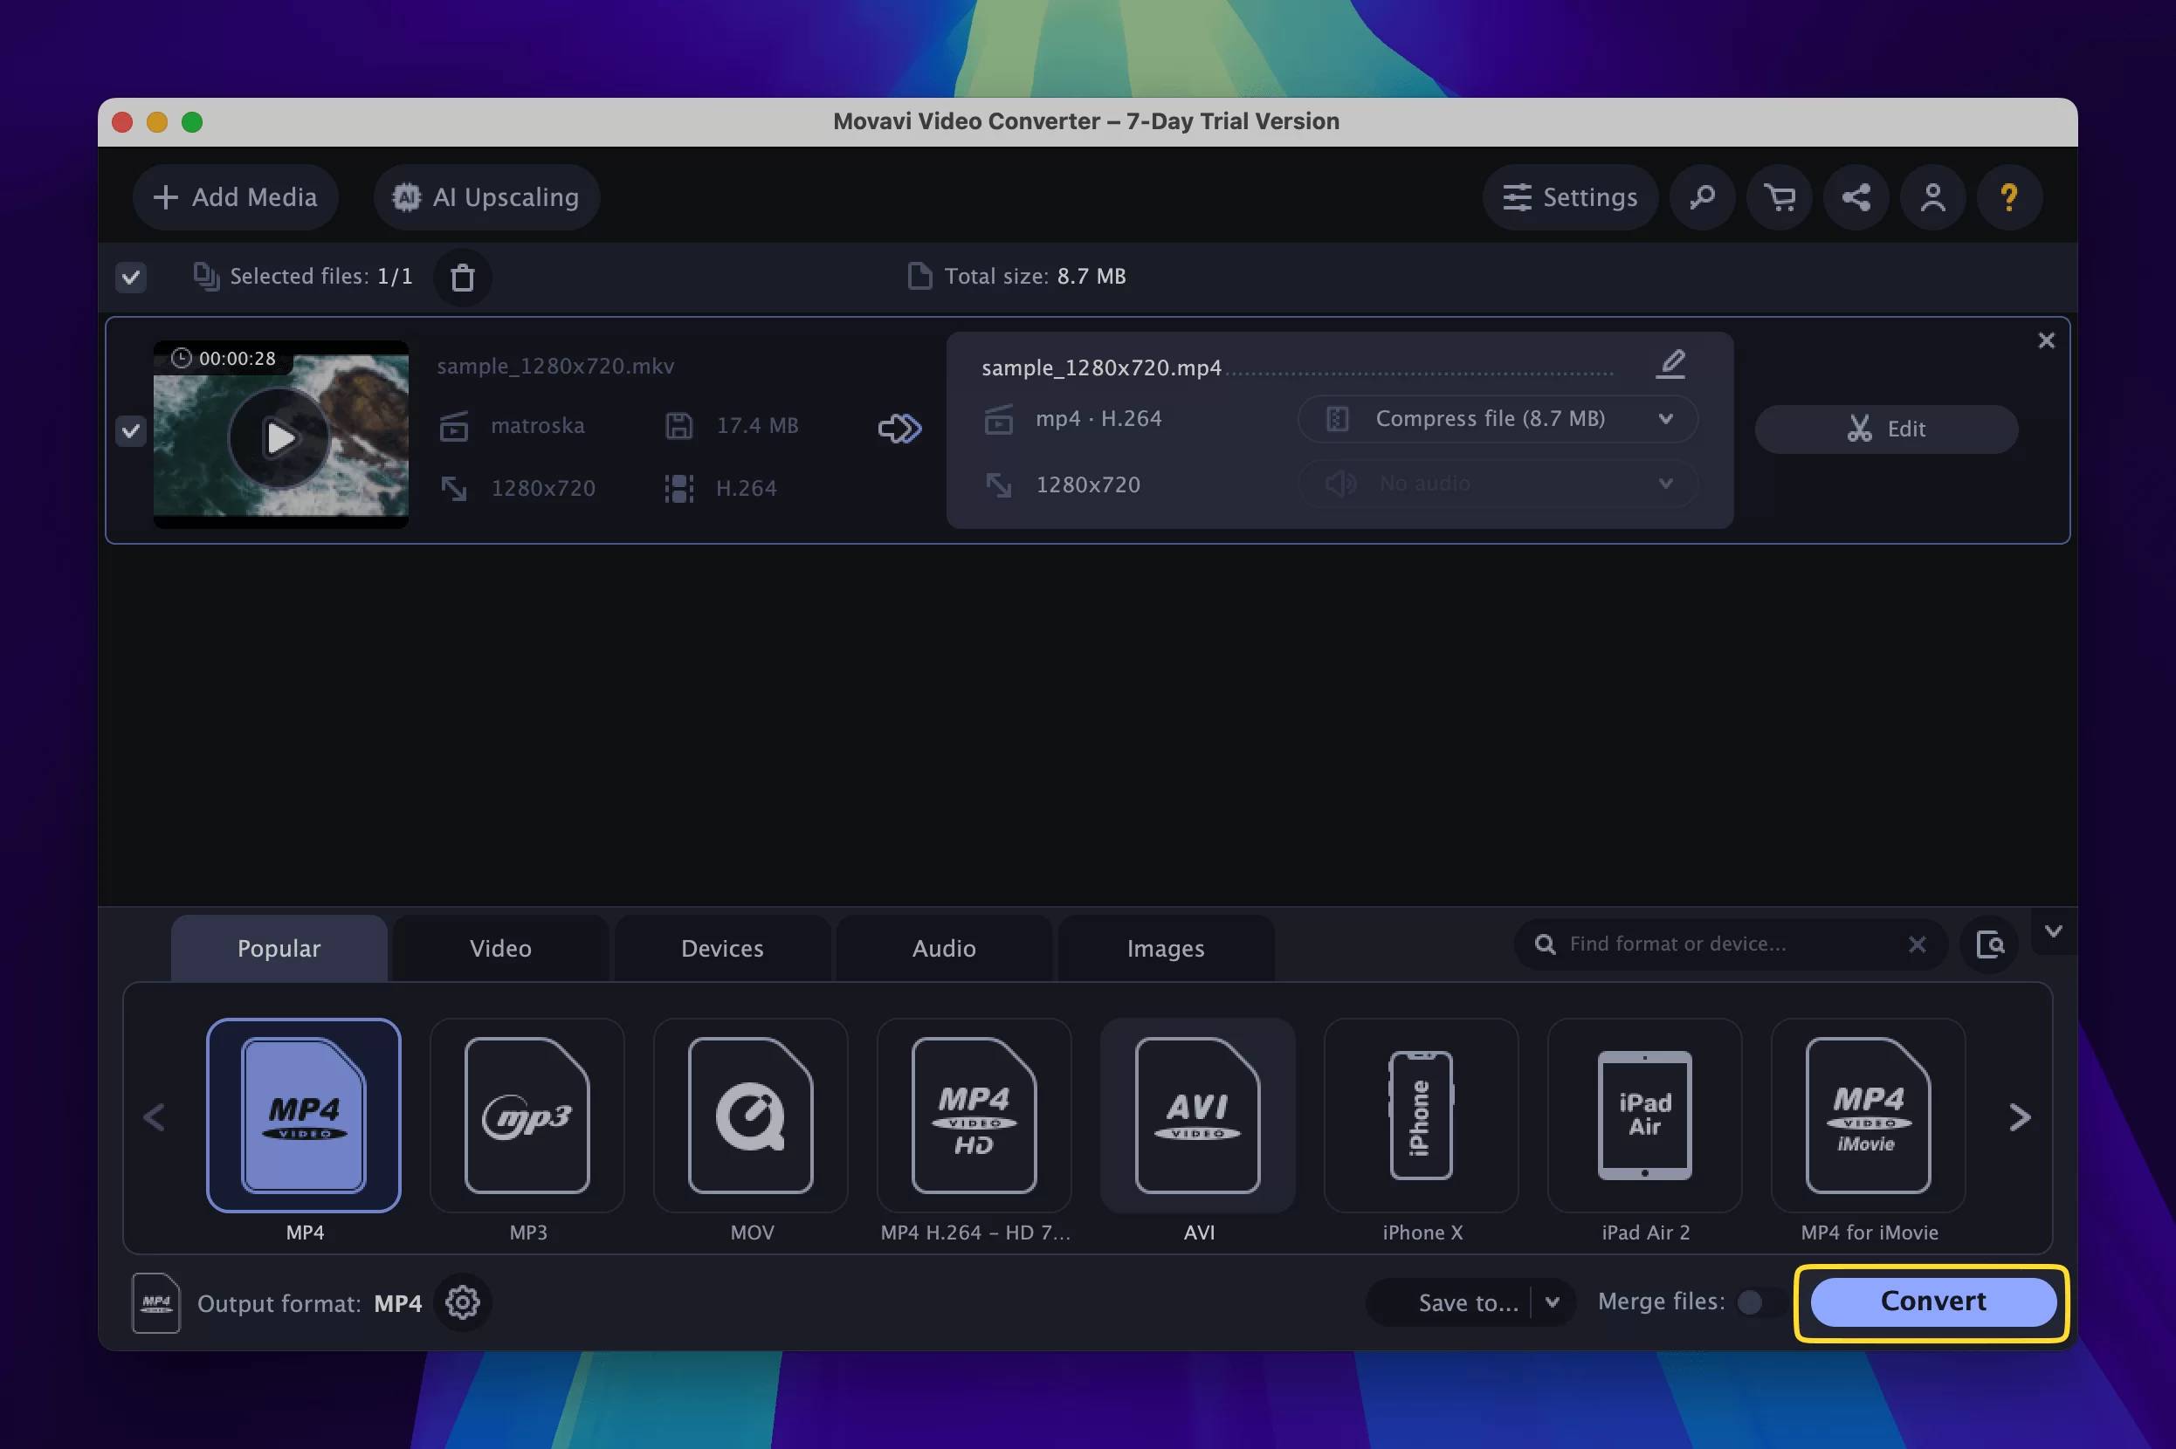Switch to the Devices tab
This screenshot has width=2176, height=1449.
722,948
